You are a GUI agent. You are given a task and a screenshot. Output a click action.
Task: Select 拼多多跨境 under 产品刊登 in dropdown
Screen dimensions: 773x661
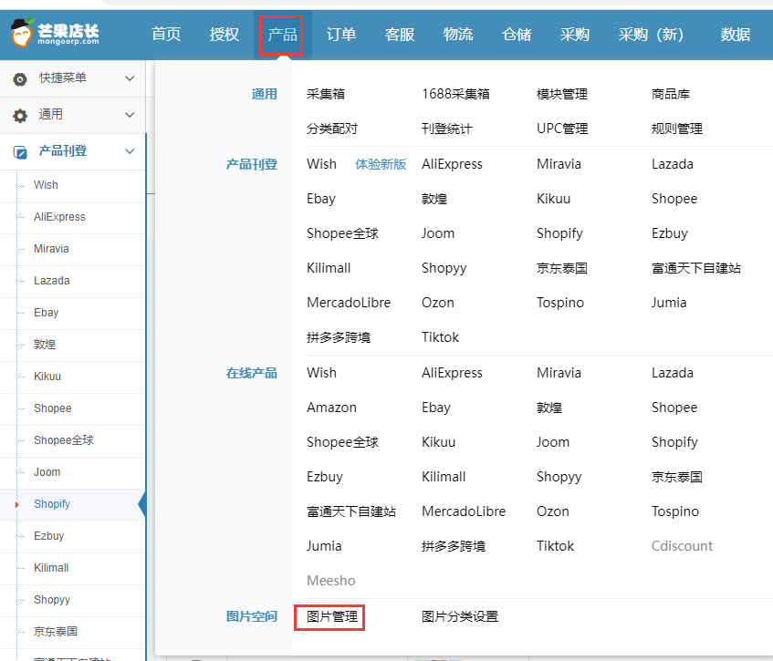pos(339,337)
